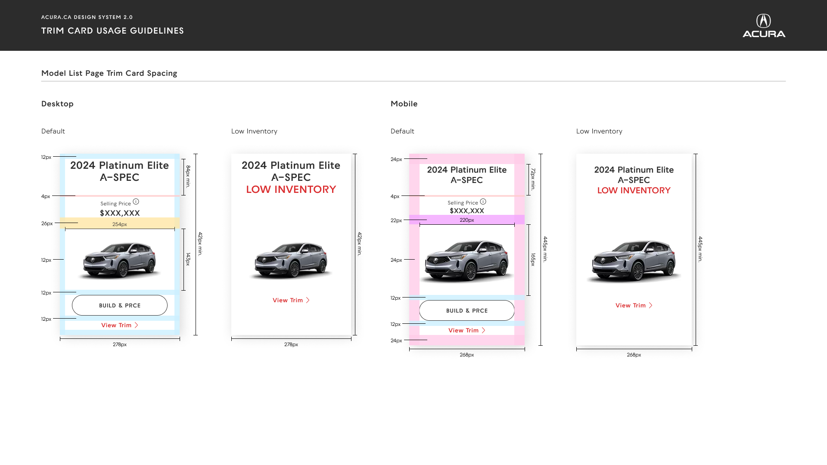Select car image on desktop default card

(120, 260)
